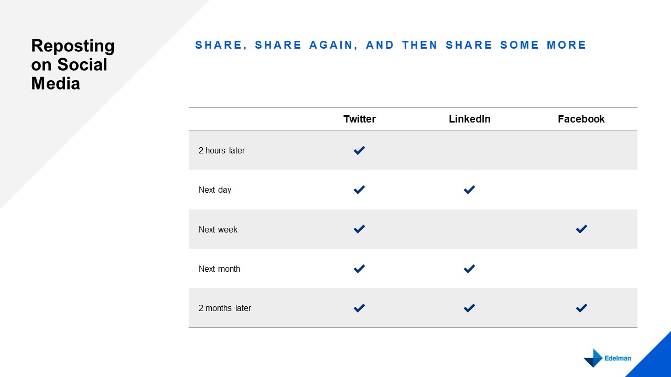Click the Edelman logo
The width and height of the screenshot is (671, 377).
coord(607,358)
